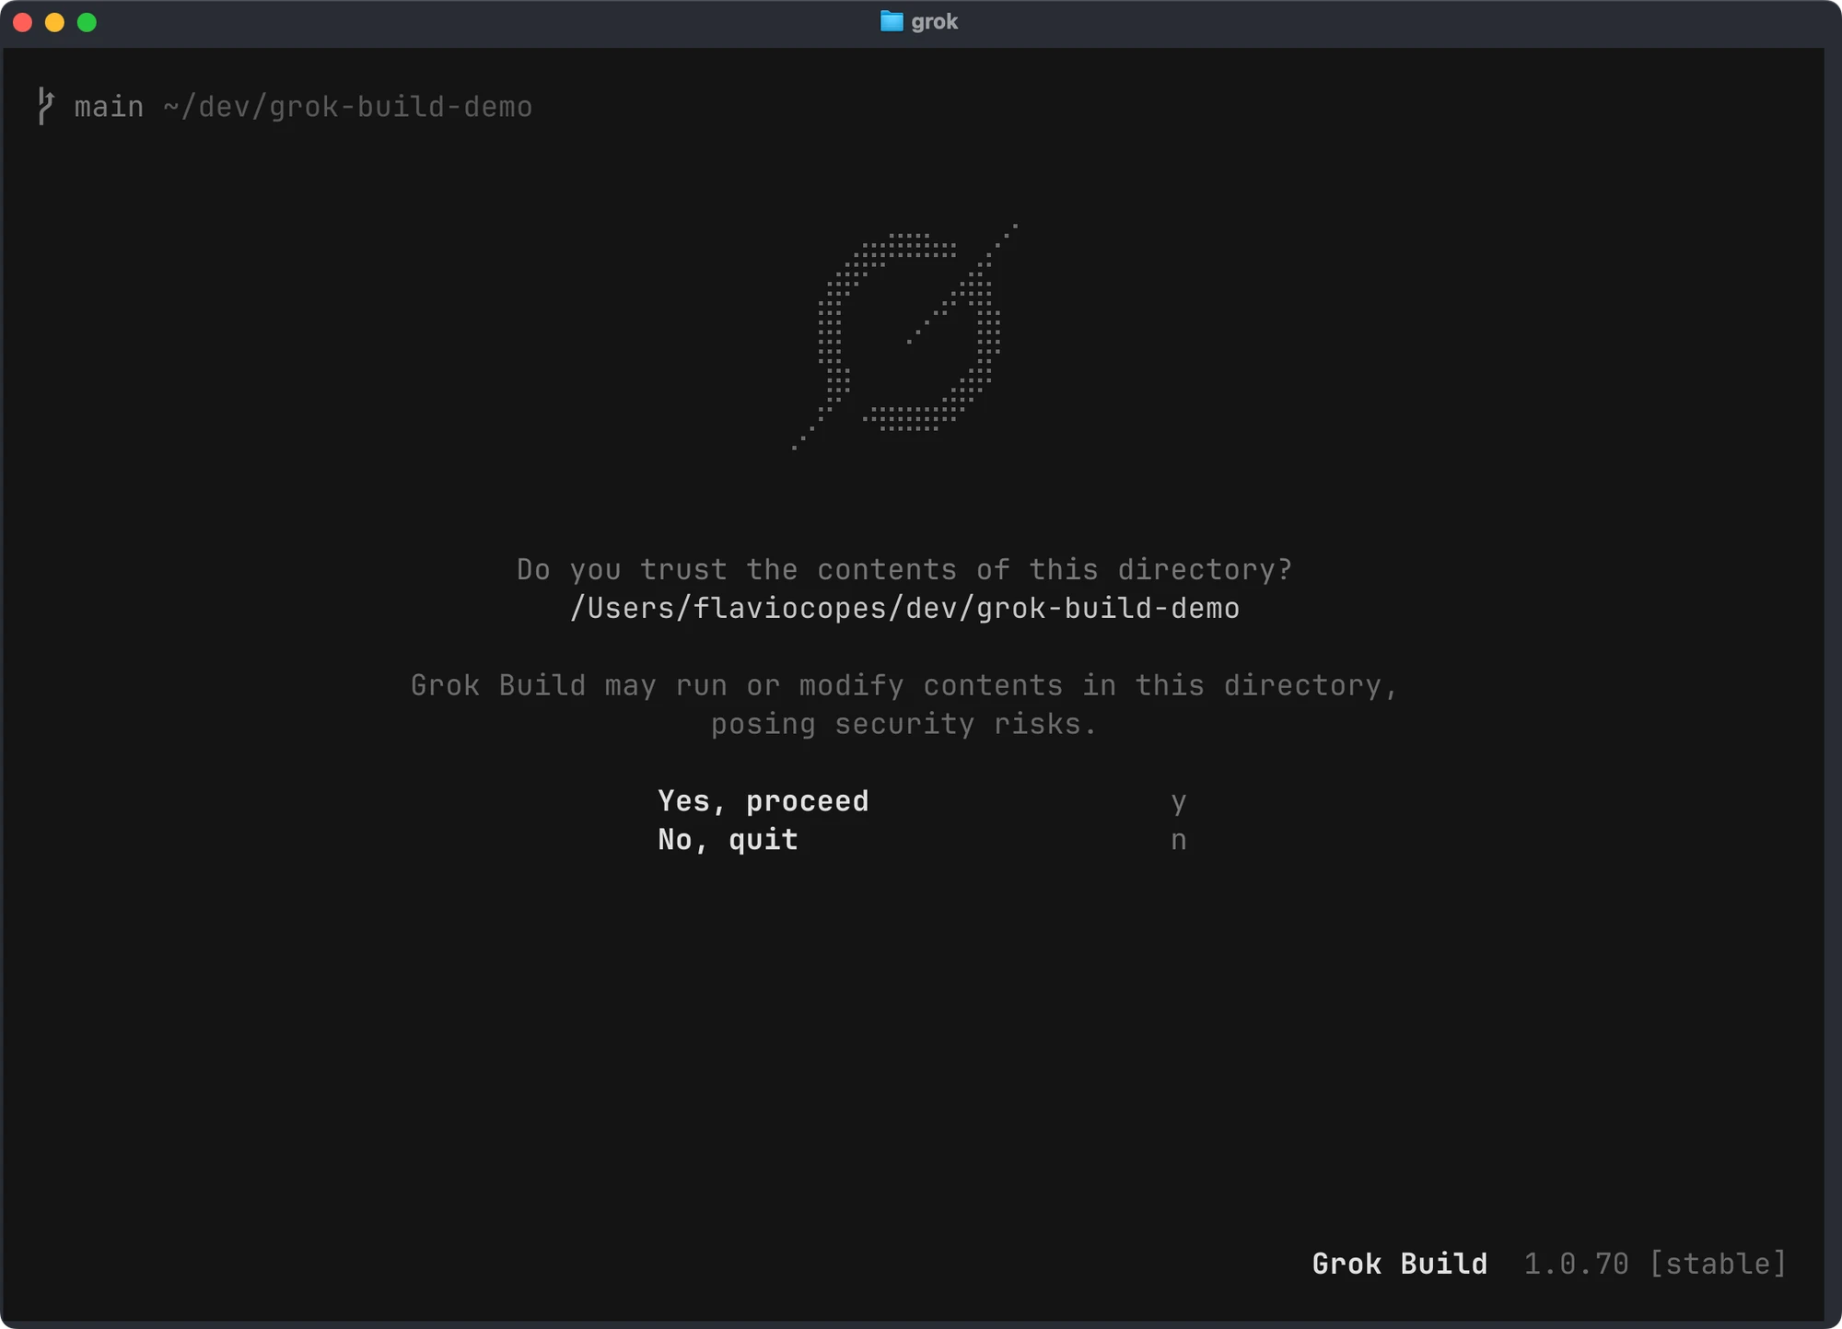This screenshot has width=1842, height=1329.
Task: Click the '[stable]' channel label
Action: tap(1718, 1264)
